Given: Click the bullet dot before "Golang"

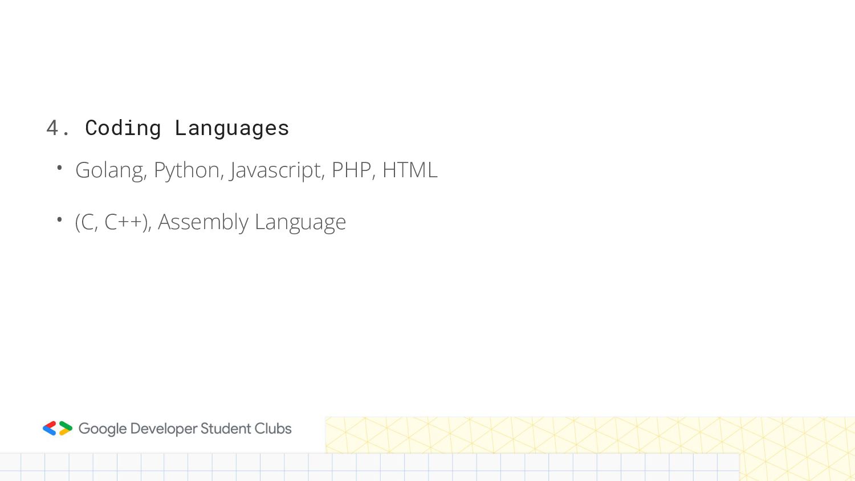Looking at the screenshot, I should pyautogui.click(x=59, y=168).
